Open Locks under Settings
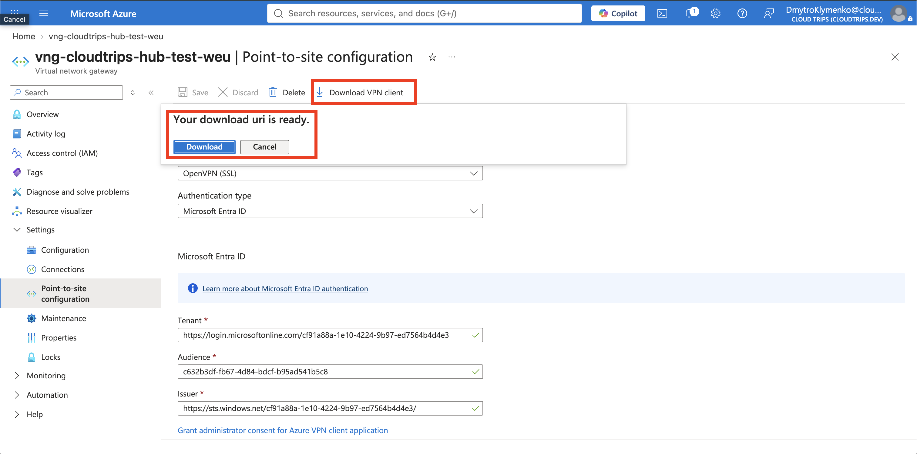Screen dimensions: 917x454 (51, 357)
